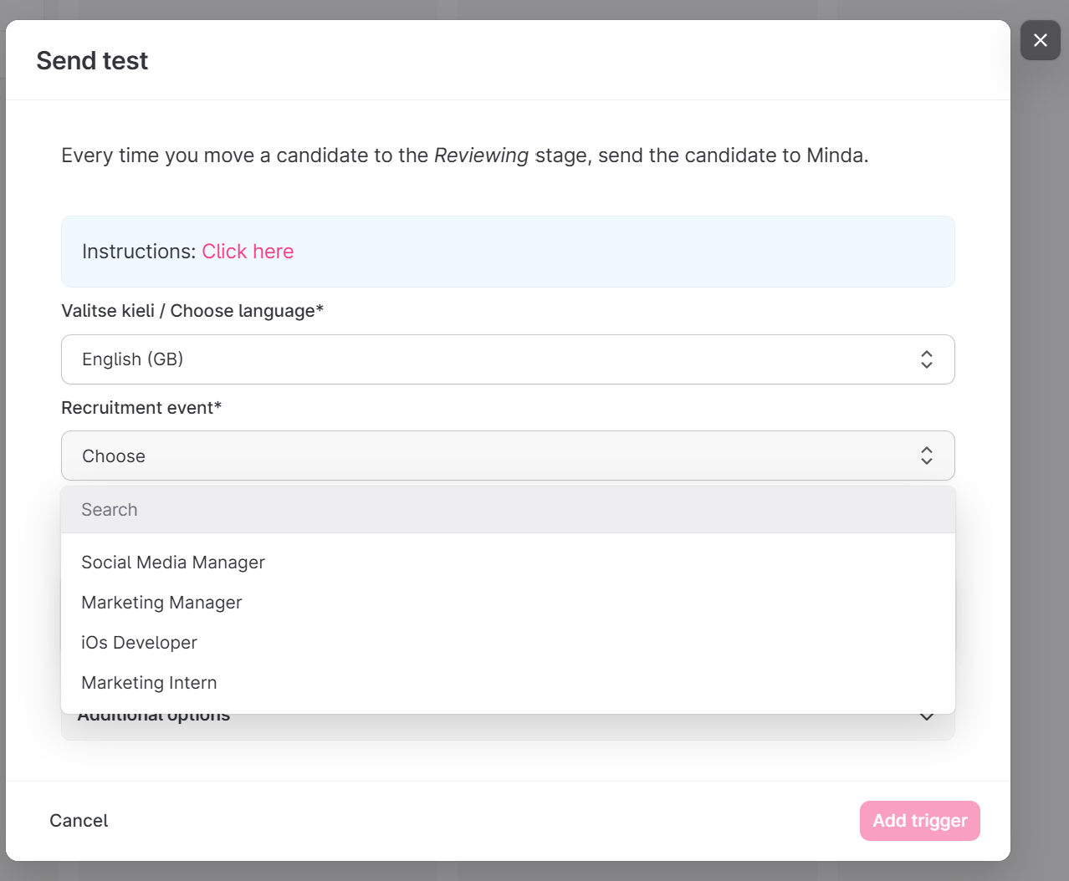The height and width of the screenshot is (881, 1069).
Task: Click the "Send test" dialog heading
Action: (x=92, y=61)
